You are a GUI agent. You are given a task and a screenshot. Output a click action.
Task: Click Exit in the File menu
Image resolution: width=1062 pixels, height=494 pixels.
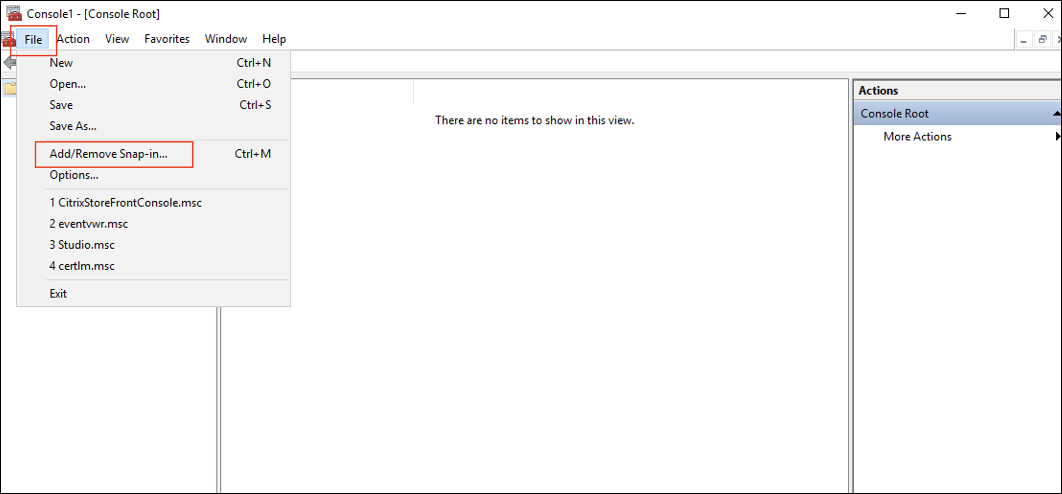click(x=58, y=294)
